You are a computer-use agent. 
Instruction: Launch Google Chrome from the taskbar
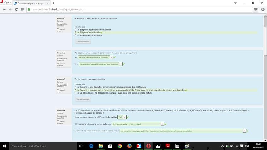(120, 146)
